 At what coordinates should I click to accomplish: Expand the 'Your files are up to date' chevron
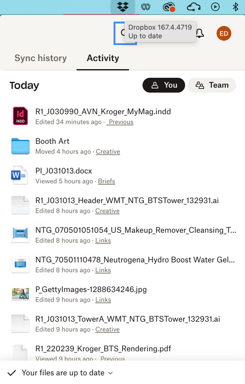(111, 373)
